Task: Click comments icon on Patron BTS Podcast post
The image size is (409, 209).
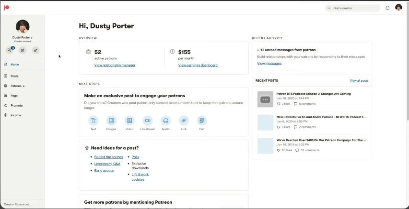Action: tap(295, 104)
